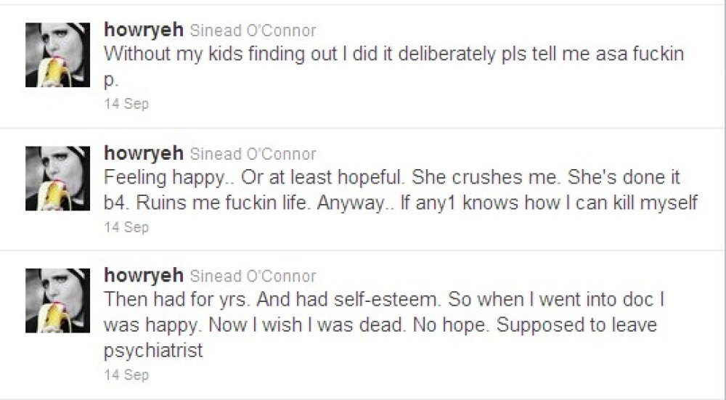
Task: Open the 14 Sep timestamp under 'Without my kids' tweet
Action: pos(126,104)
